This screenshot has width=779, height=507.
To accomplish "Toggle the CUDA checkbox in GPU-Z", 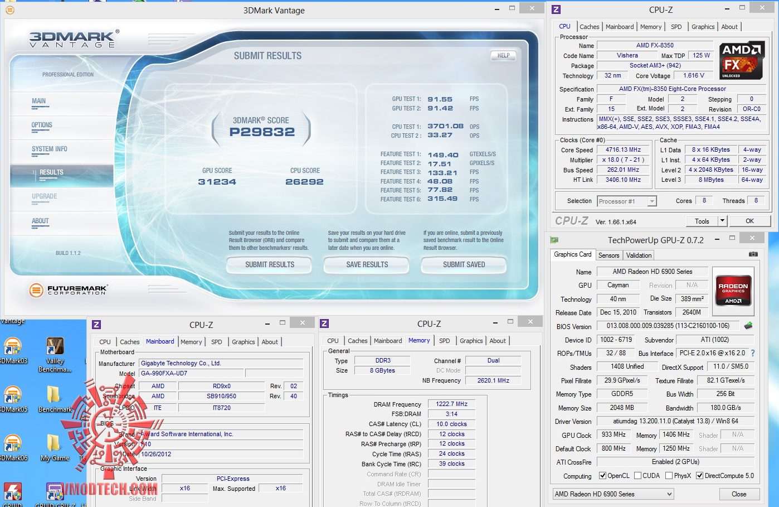I will [637, 476].
